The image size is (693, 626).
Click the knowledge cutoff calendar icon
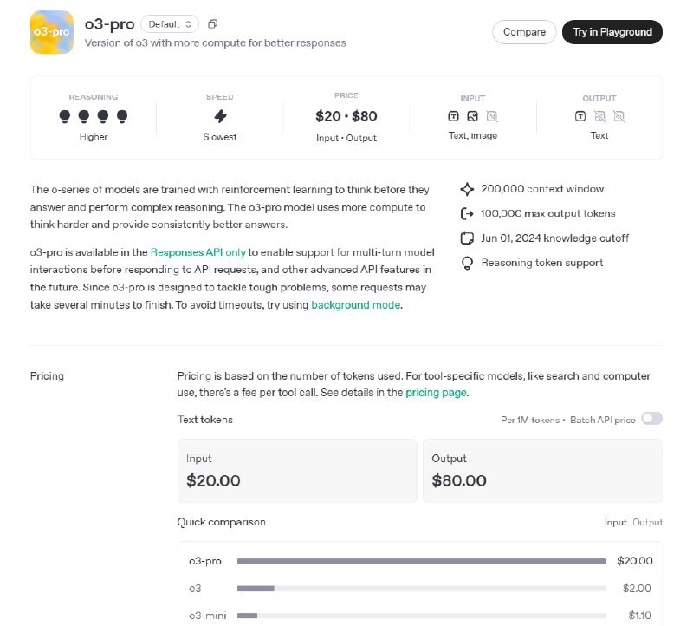tap(467, 238)
